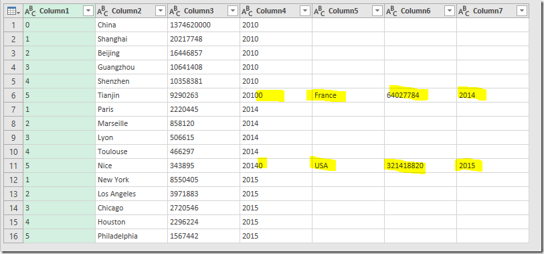The width and height of the screenshot is (544, 254).
Task: Open the Column1 filter dropdown
Action: pyautogui.click(x=88, y=11)
